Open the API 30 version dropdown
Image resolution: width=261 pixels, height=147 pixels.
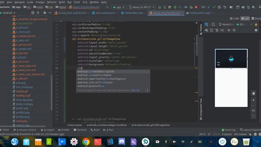[241, 24]
